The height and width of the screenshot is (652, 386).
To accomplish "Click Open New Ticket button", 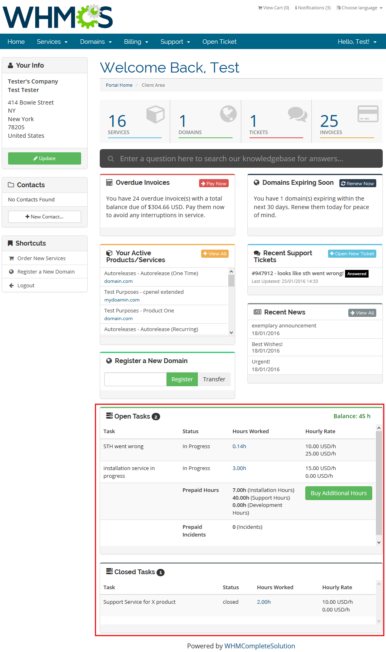I will pyautogui.click(x=352, y=254).
